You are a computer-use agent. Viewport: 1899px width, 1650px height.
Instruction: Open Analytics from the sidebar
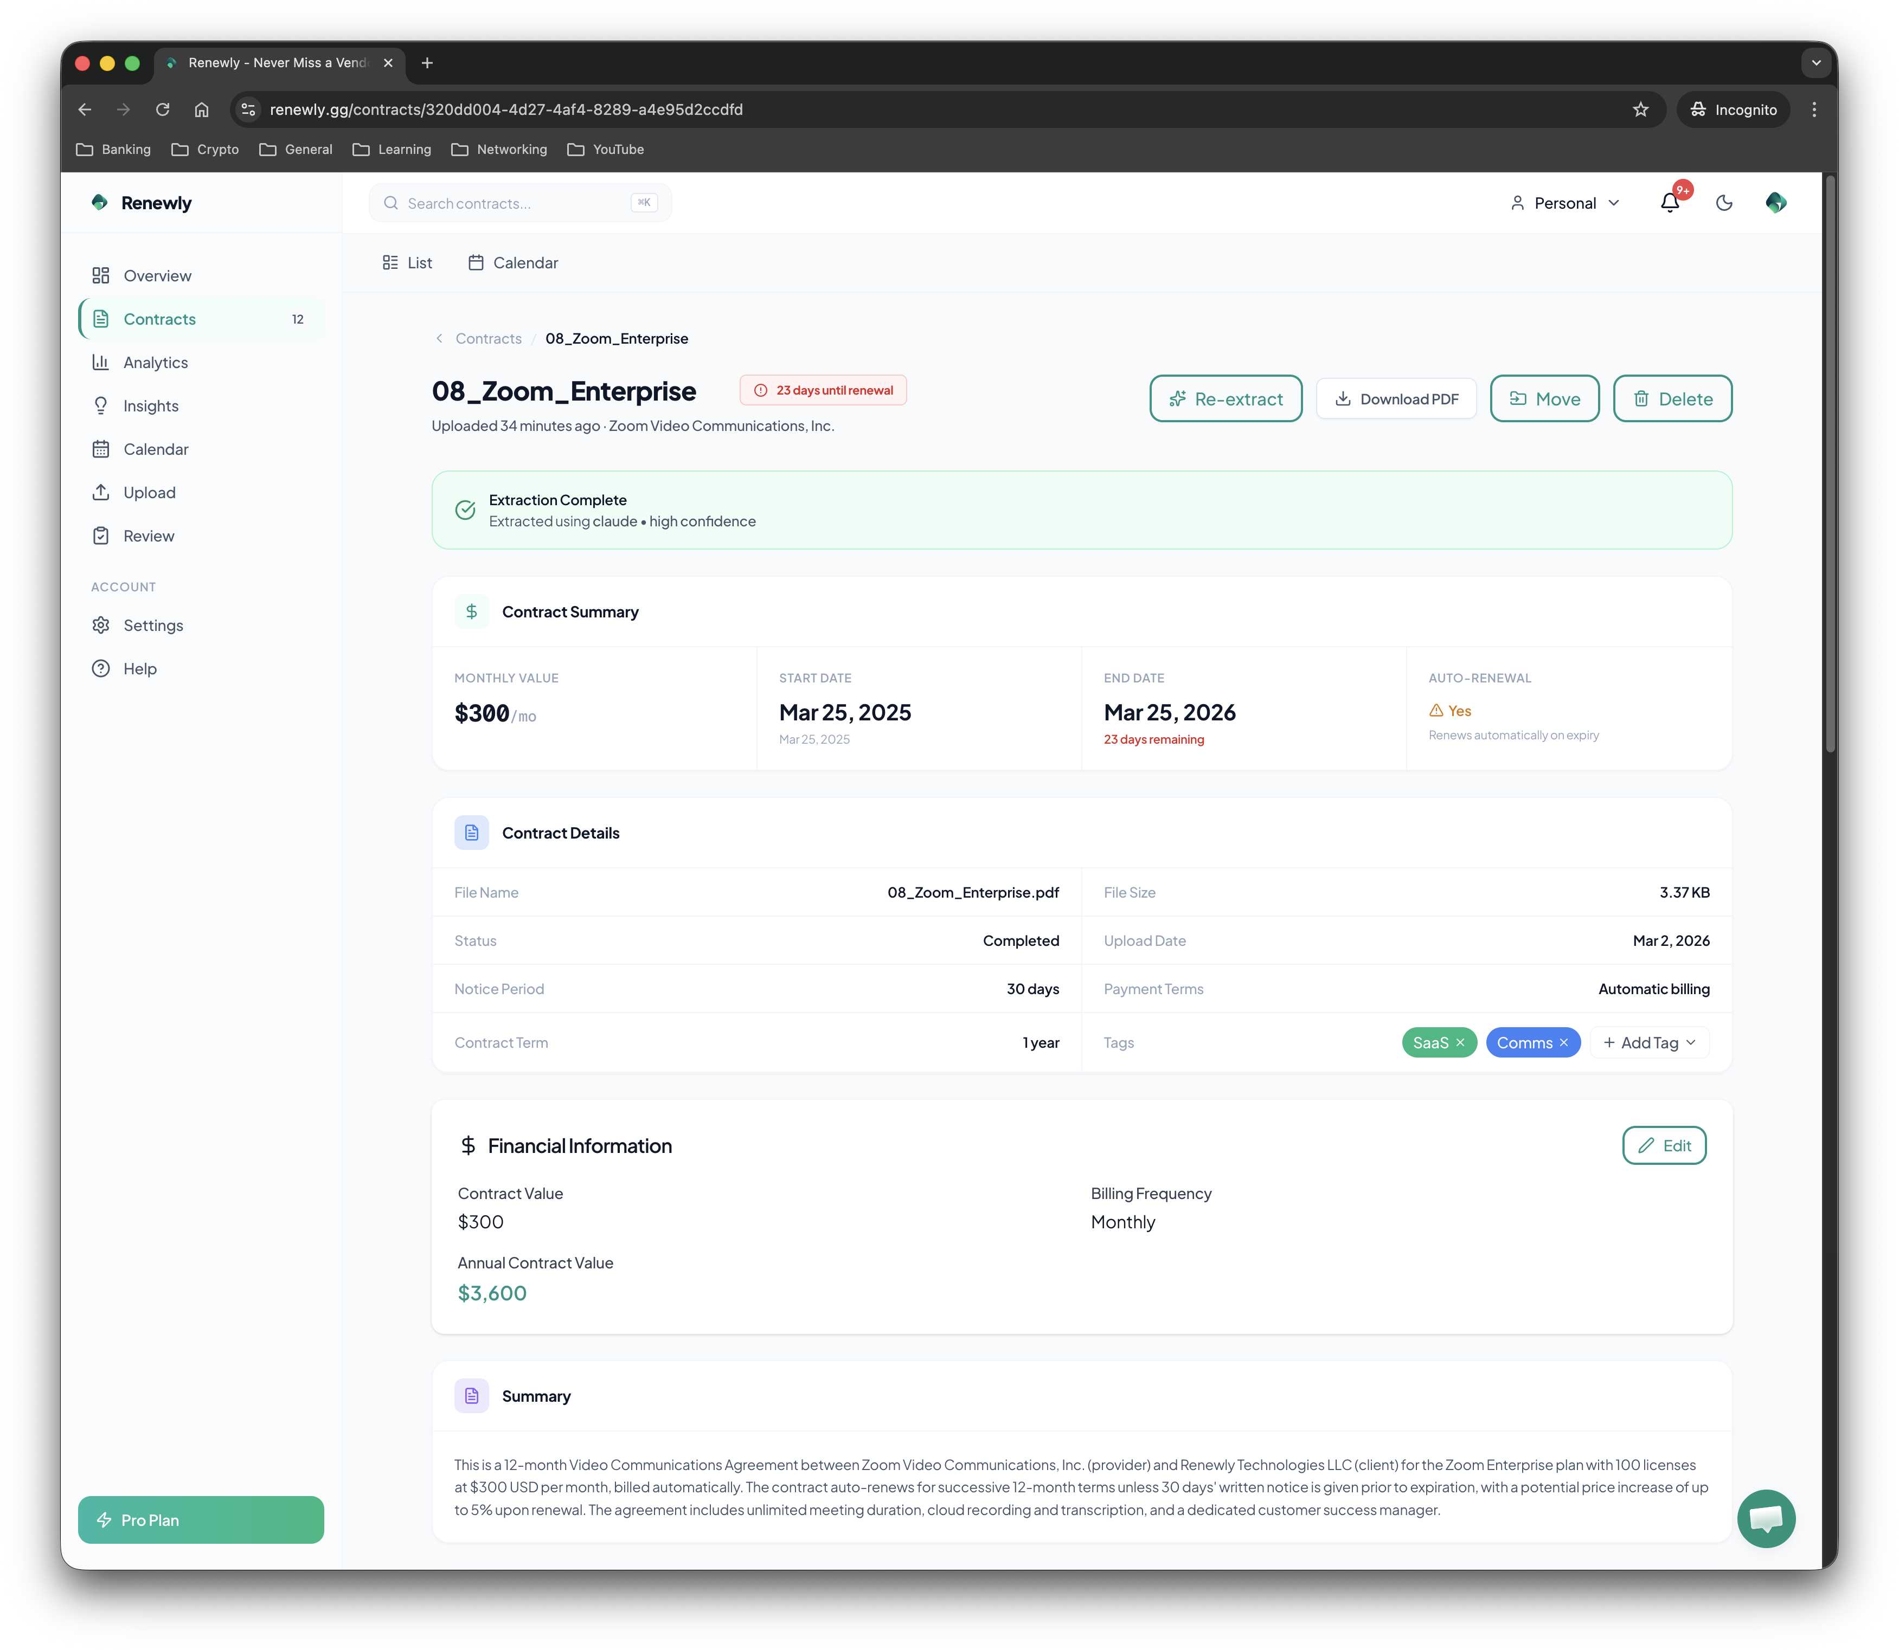[x=155, y=363]
